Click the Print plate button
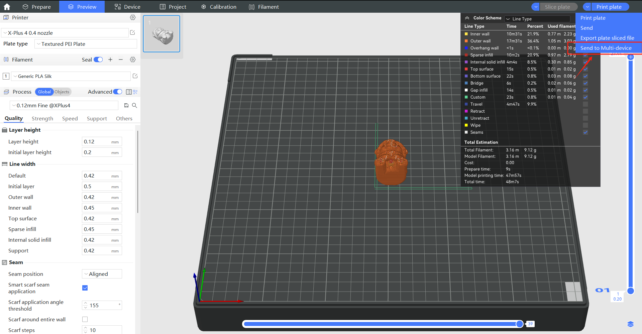This screenshot has width=642, height=334. (x=609, y=7)
